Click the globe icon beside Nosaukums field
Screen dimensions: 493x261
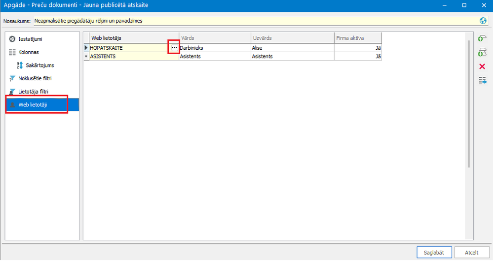[483, 21]
